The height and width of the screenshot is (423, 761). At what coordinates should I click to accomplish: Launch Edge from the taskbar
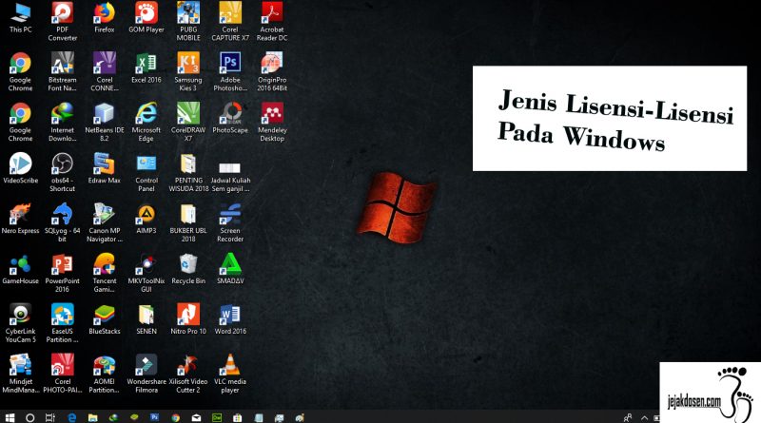point(72,417)
